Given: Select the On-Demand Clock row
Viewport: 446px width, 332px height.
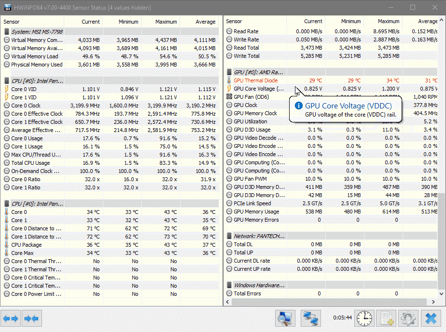Looking at the screenshot, I should 110,171.
